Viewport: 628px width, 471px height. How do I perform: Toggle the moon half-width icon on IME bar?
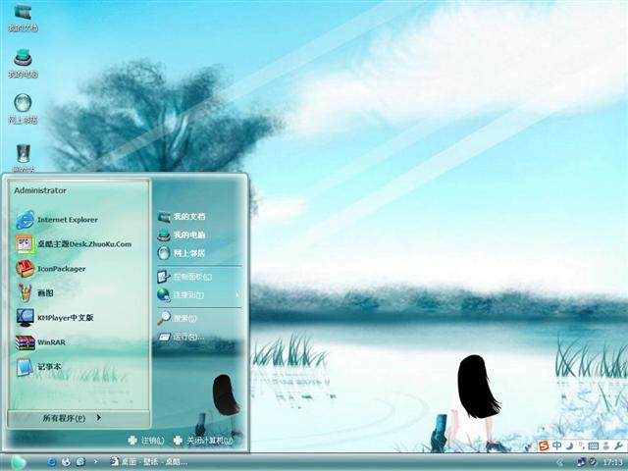point(569,445)
